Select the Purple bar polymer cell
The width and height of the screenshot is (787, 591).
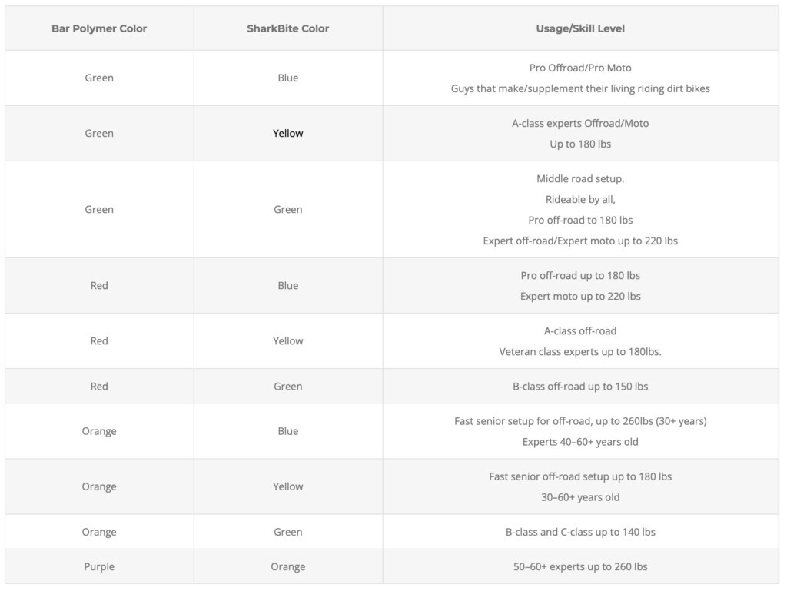(99, 566)
